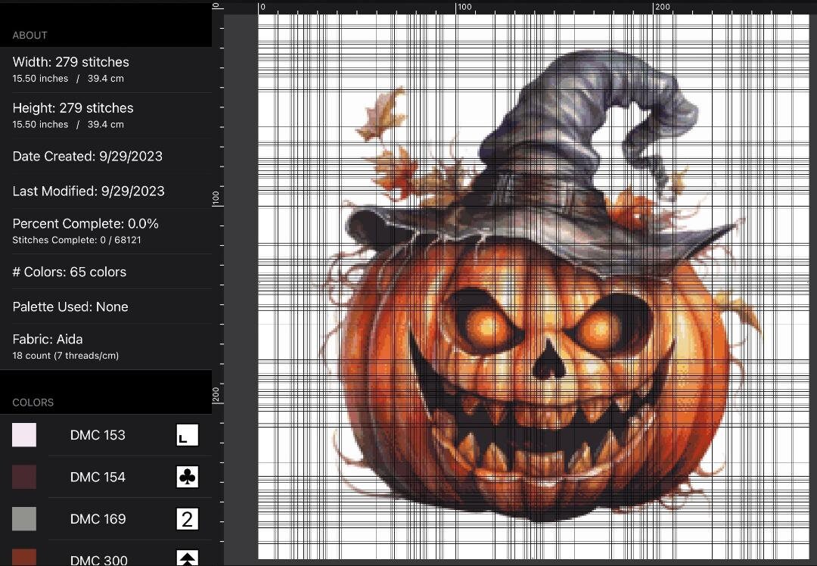Click the DMC 300 color label
This screenshot has width=817, height=566.
(98, 560)
